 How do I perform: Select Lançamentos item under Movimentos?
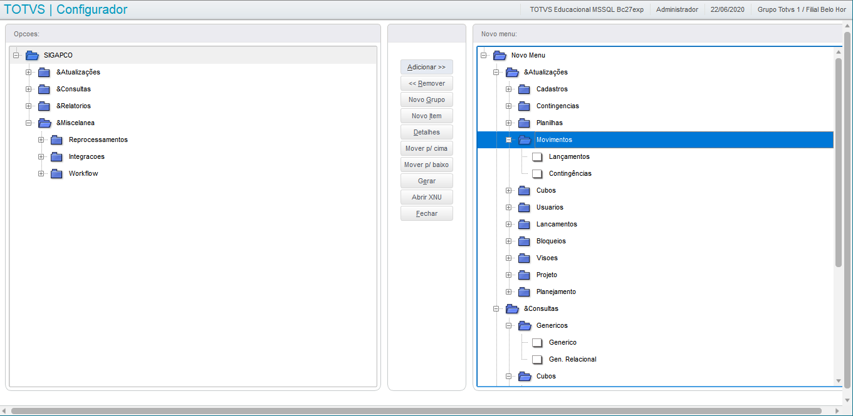(569, 156)
